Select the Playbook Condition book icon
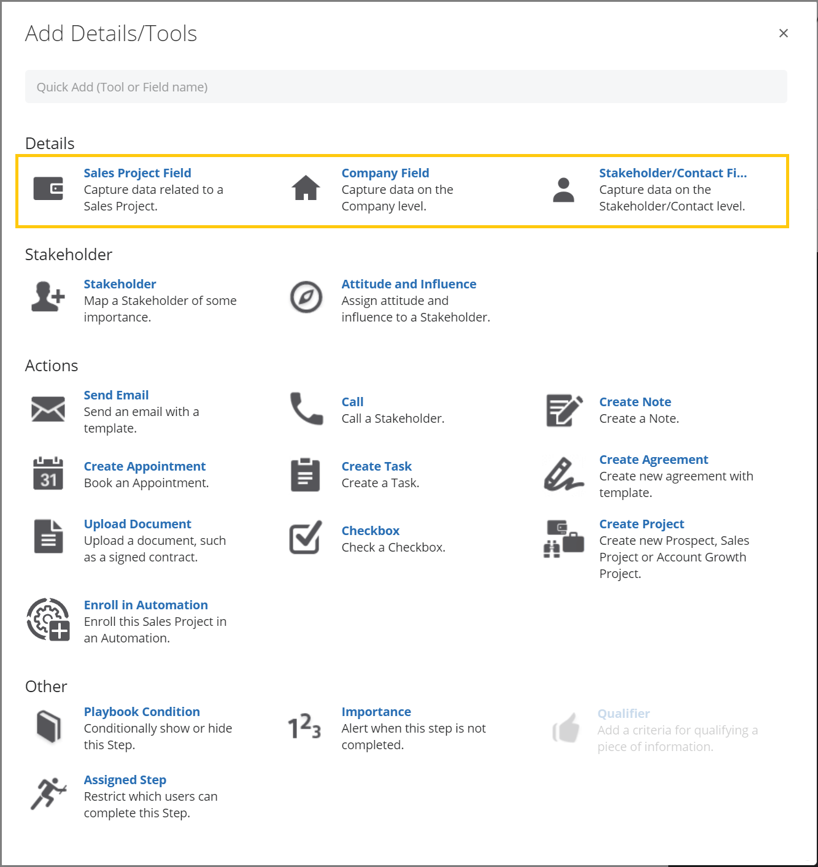Screen dimensions: 818x867 [48, 729]
